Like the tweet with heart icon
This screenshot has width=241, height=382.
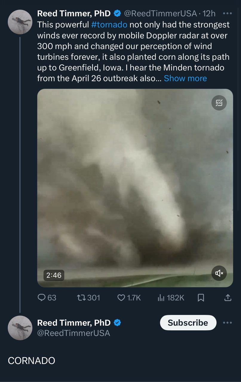pos(121,298)
